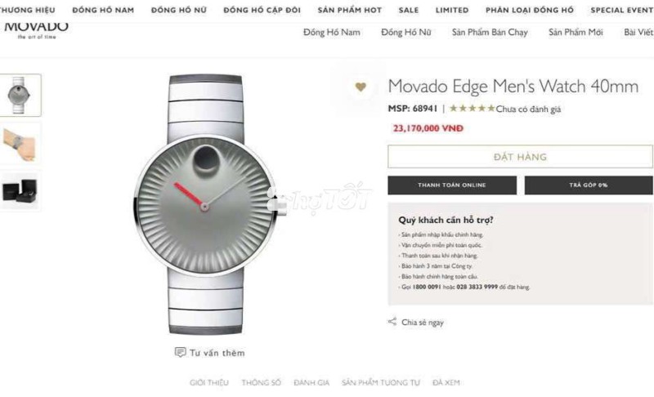654x397 pixels.
Task: Switch to the SẢN PHẨM TƯƠNG TỰ tab
Action: point(381,382)
